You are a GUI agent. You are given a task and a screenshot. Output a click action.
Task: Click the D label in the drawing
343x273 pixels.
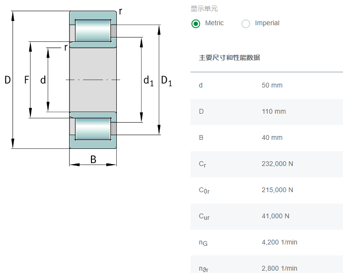point(8,80)
